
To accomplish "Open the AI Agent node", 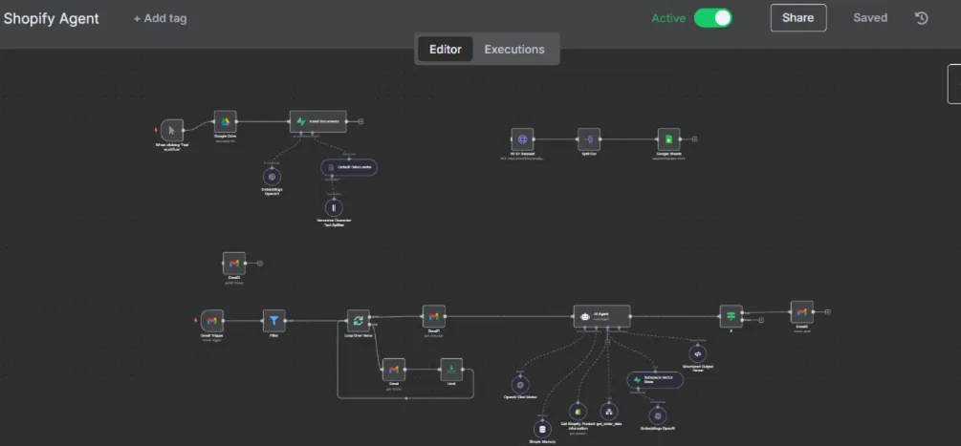I will pos(601,316).
